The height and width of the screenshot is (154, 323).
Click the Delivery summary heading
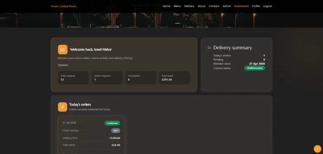click(x=233, y=48)
